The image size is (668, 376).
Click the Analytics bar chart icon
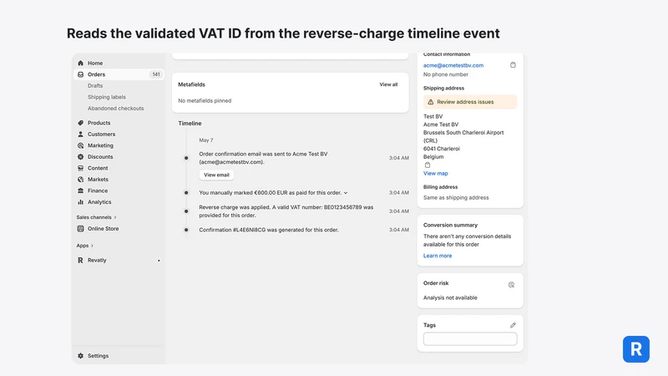[80, 202]
